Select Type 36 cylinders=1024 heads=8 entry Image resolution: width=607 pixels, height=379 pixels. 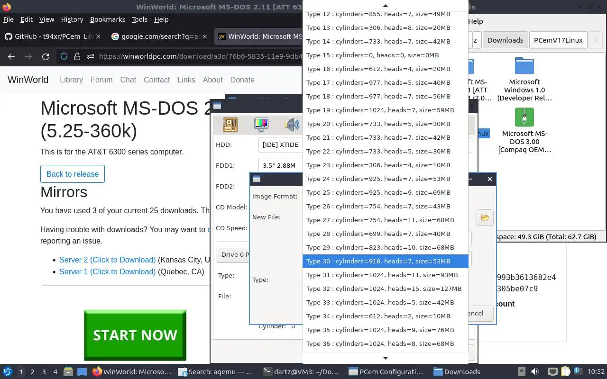pos(385,343)
